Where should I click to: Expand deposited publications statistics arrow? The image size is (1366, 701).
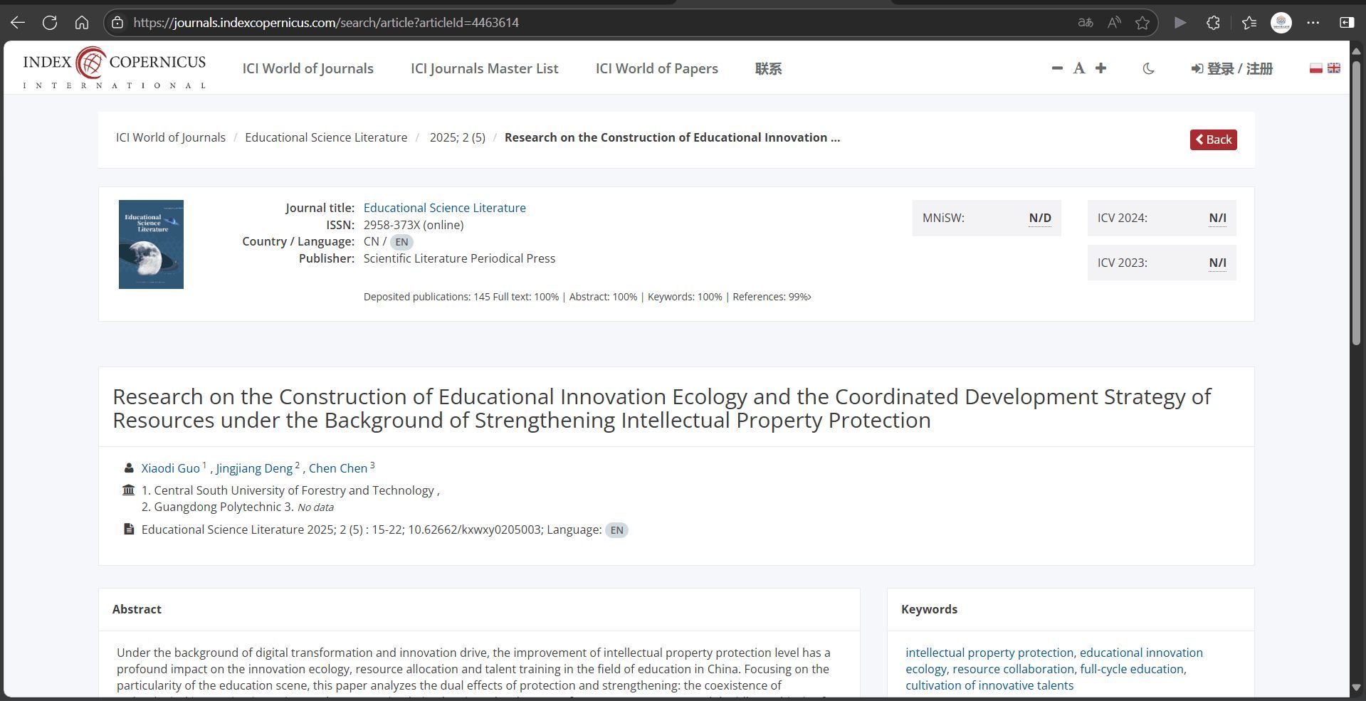point(809,297)
